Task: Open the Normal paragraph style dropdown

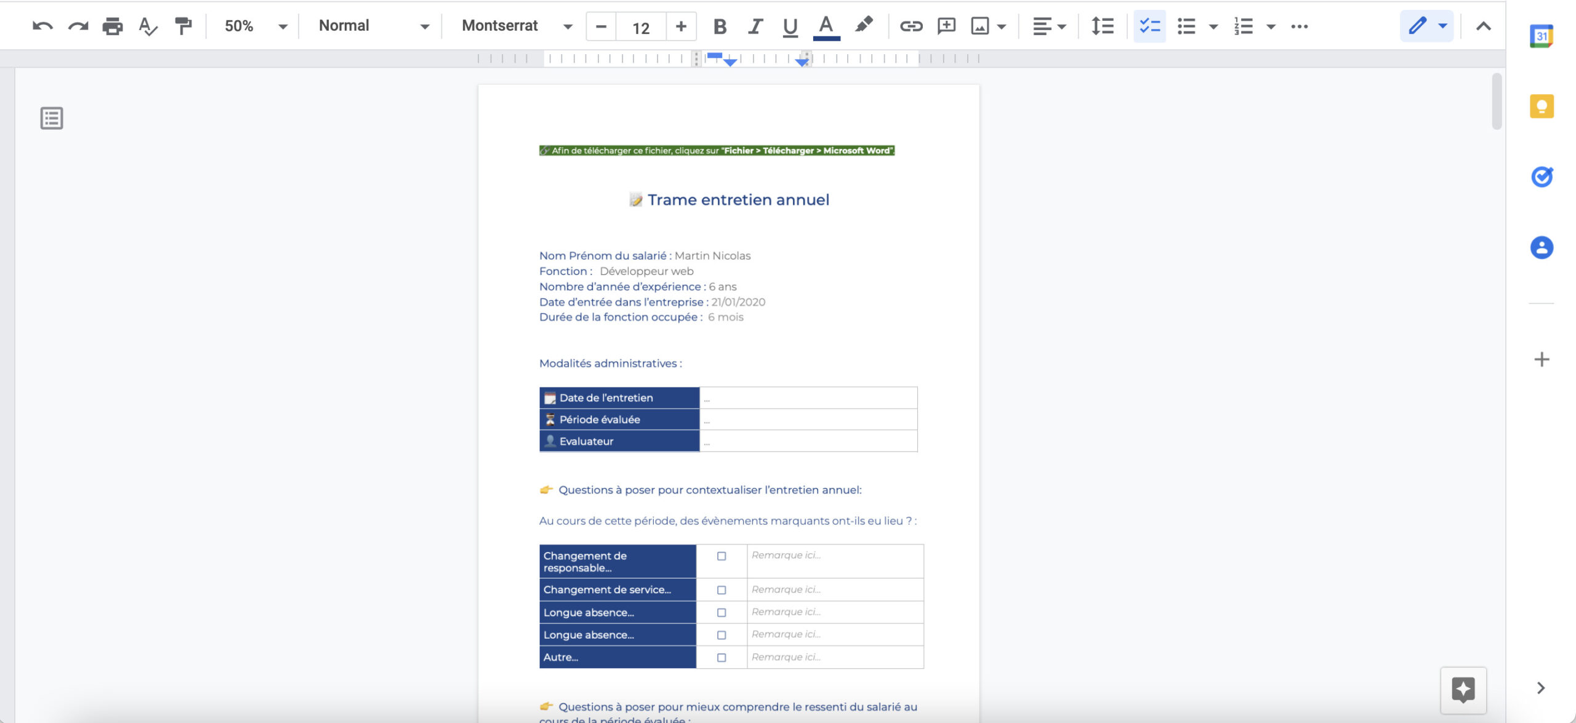Action: [x=374, y=26]
